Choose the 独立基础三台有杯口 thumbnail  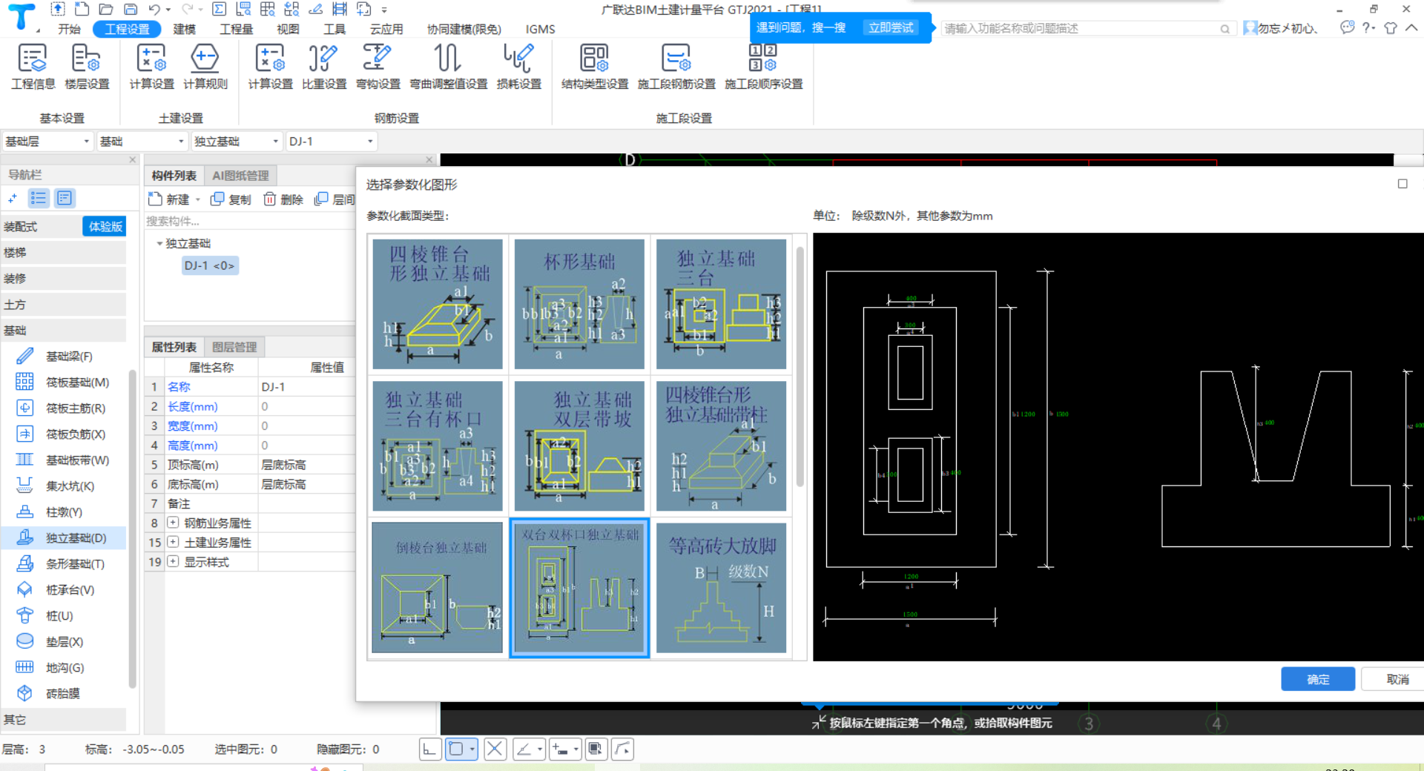438,446
